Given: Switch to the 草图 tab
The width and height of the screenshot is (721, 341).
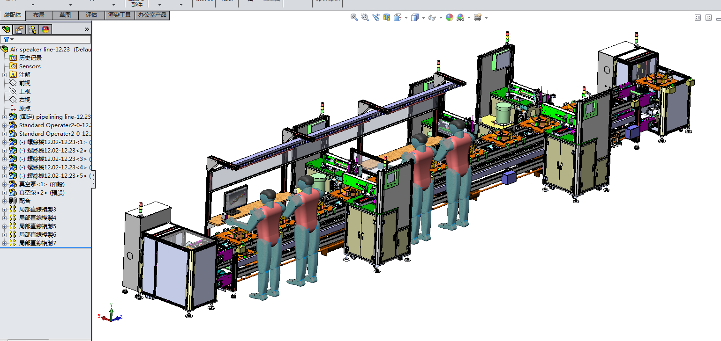Looking at the screenshot, I should (x=65, y=15).
